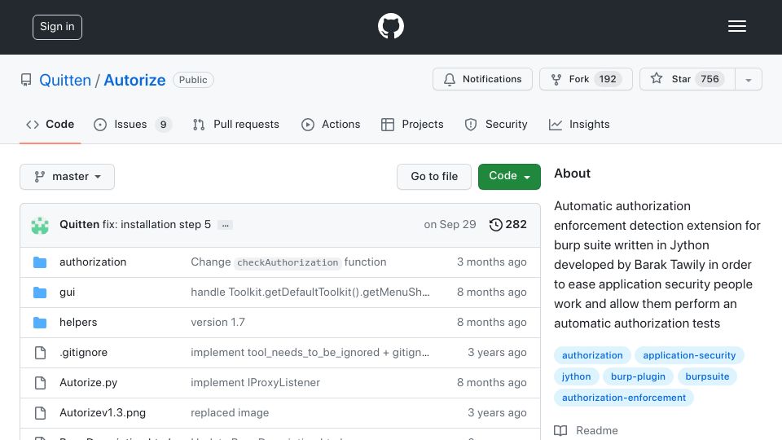
Task: Click Quitten's avatar in the latest commit
Action: click(40, 225)
